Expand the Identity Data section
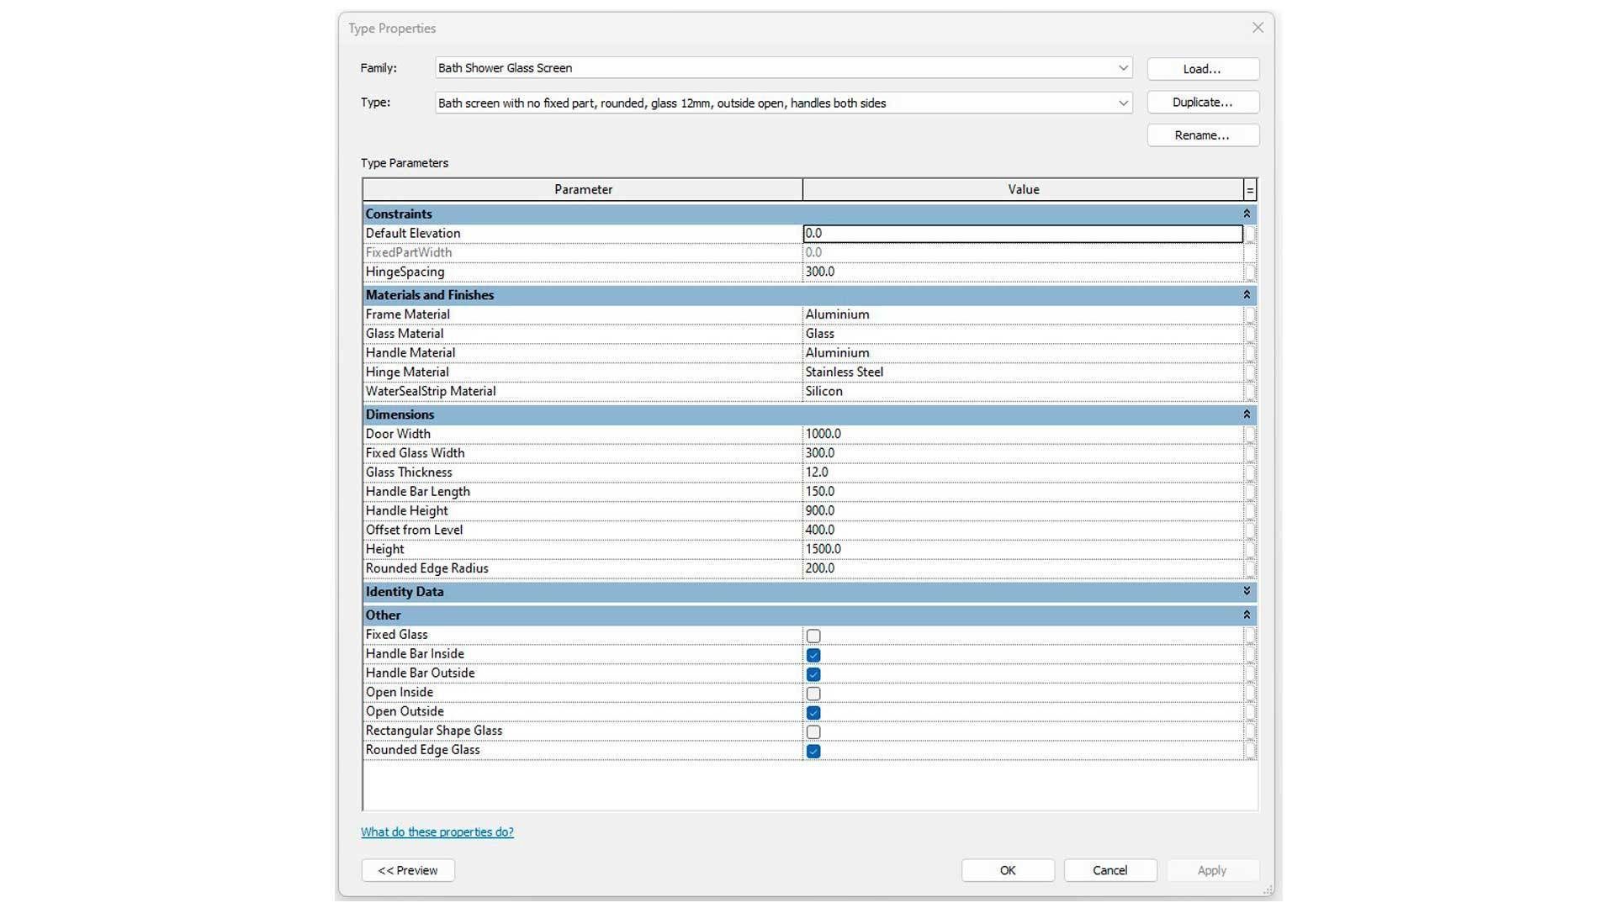The width and height of the screenshot is (1615, 908). (x=1247, y=592)
